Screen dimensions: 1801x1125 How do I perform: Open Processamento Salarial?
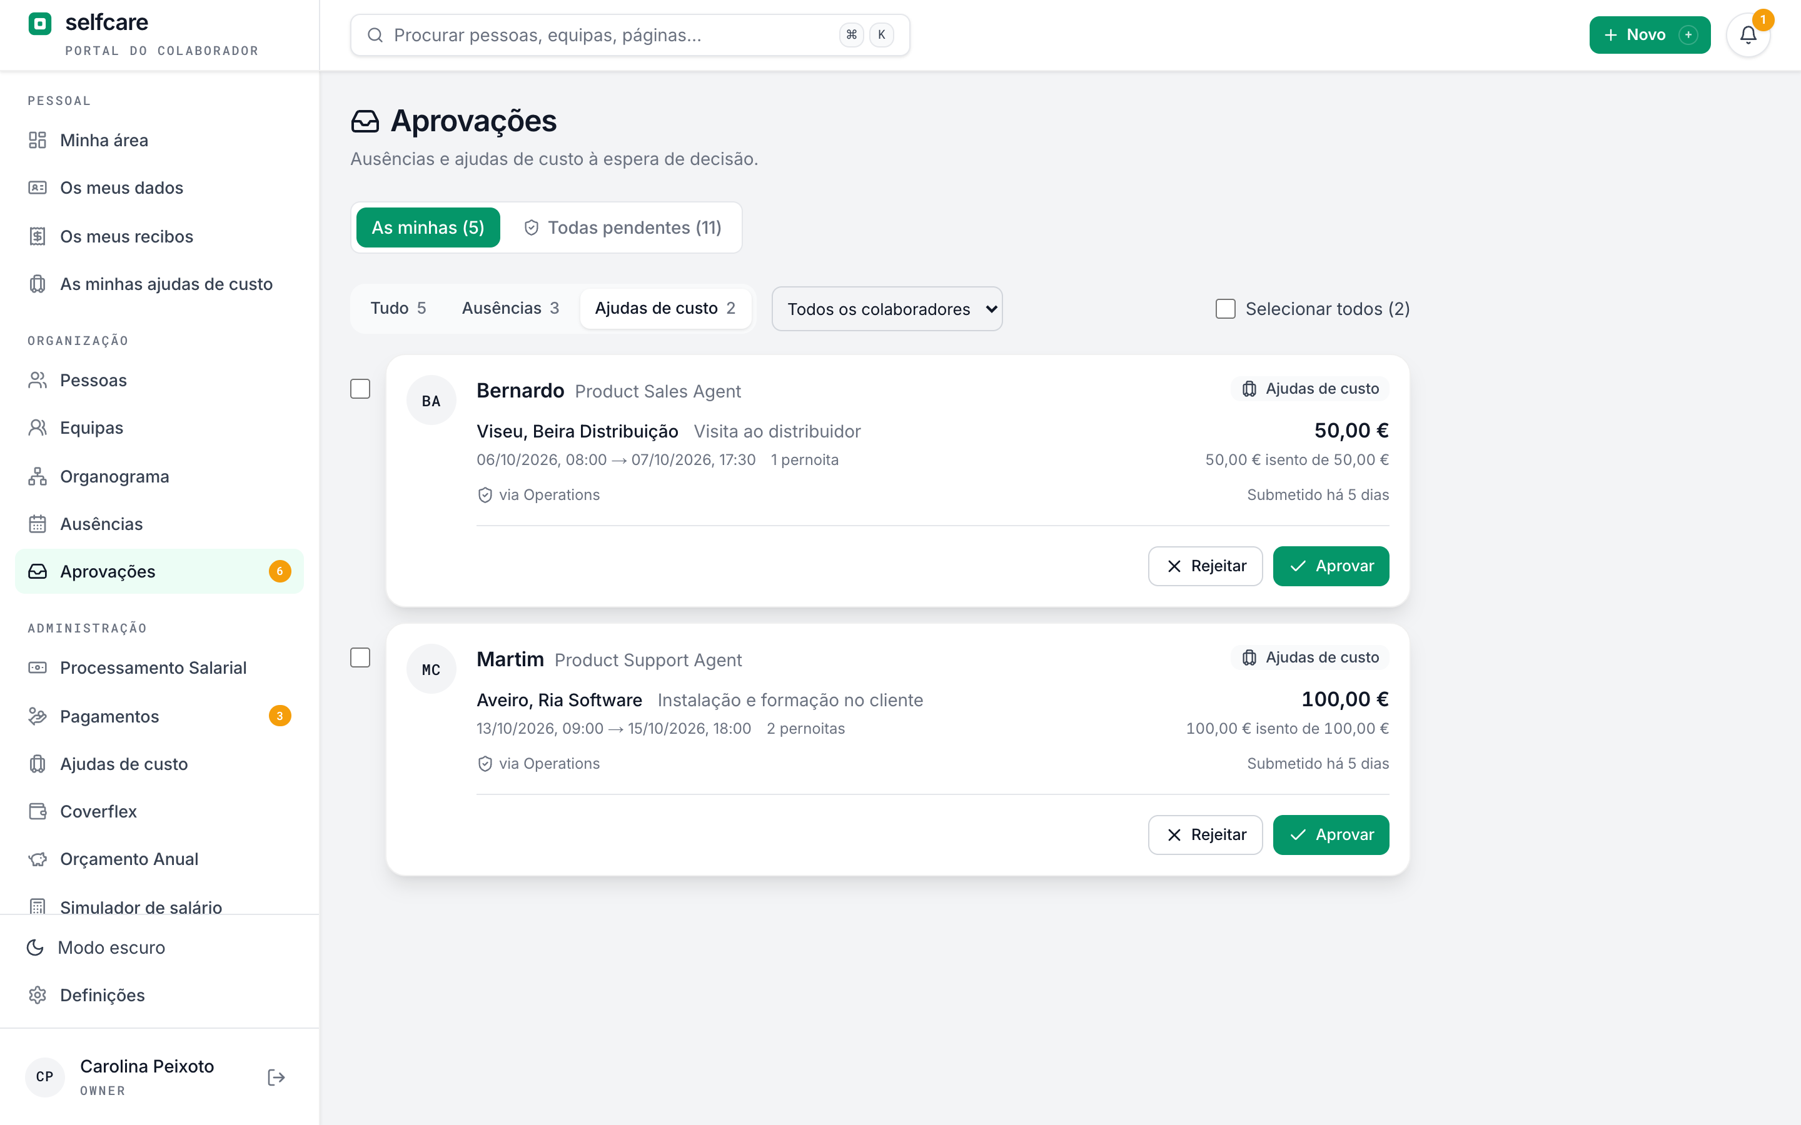pyautogui.click(x=159, y=667)
